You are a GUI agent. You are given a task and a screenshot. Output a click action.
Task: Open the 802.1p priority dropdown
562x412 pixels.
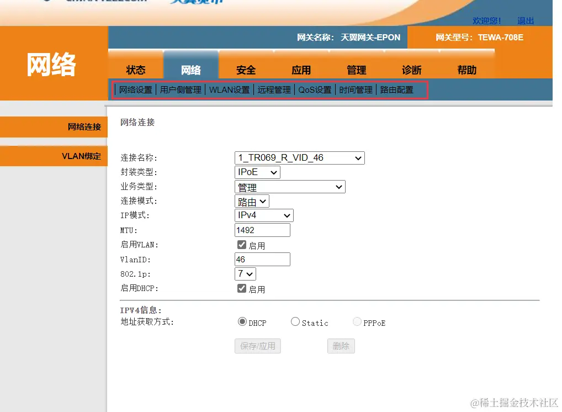click(245, 273)
